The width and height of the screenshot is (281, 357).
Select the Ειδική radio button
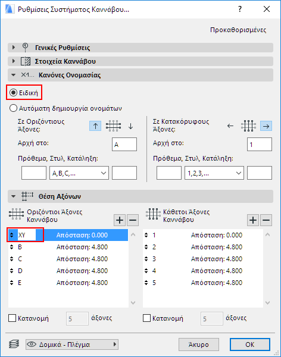click(13, 93)
